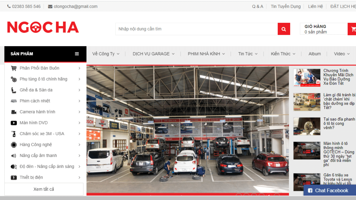This screenshot has width=356, height=200.
Task: Open the shopping cart icon
Action: [353, 29]
